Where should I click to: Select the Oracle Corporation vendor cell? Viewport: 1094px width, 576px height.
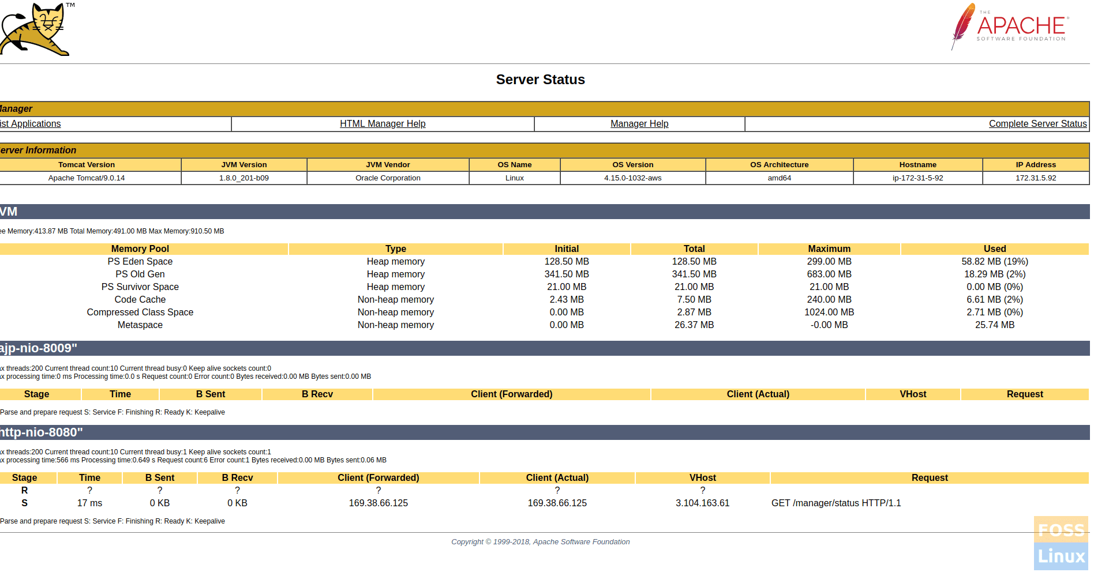388,178
